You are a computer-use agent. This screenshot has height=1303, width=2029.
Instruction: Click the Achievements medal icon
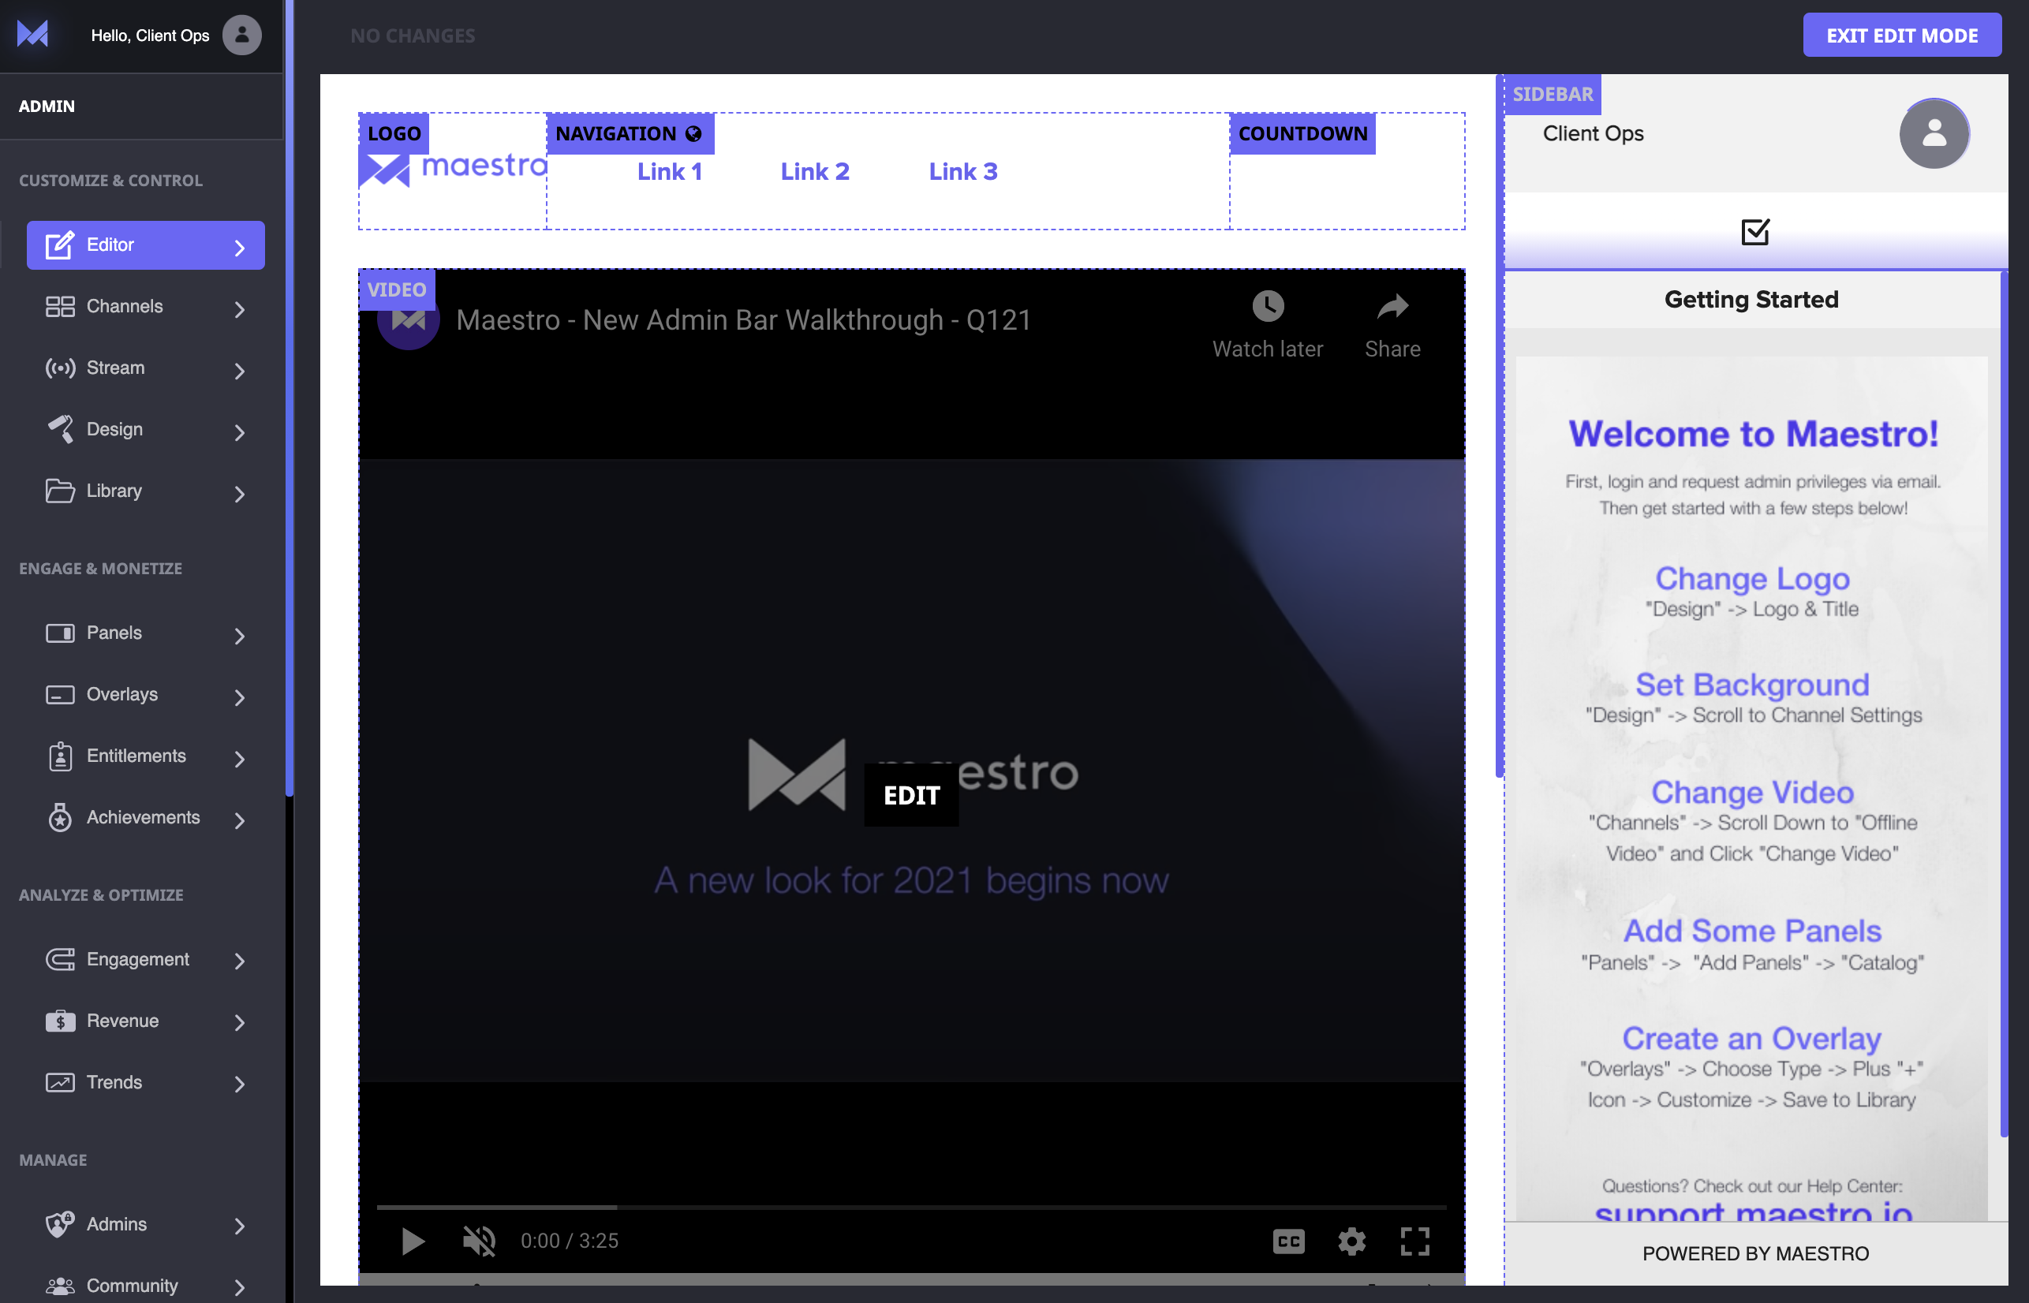60,817
